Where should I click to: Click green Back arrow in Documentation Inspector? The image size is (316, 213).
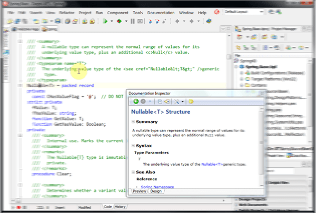(136, 102)
